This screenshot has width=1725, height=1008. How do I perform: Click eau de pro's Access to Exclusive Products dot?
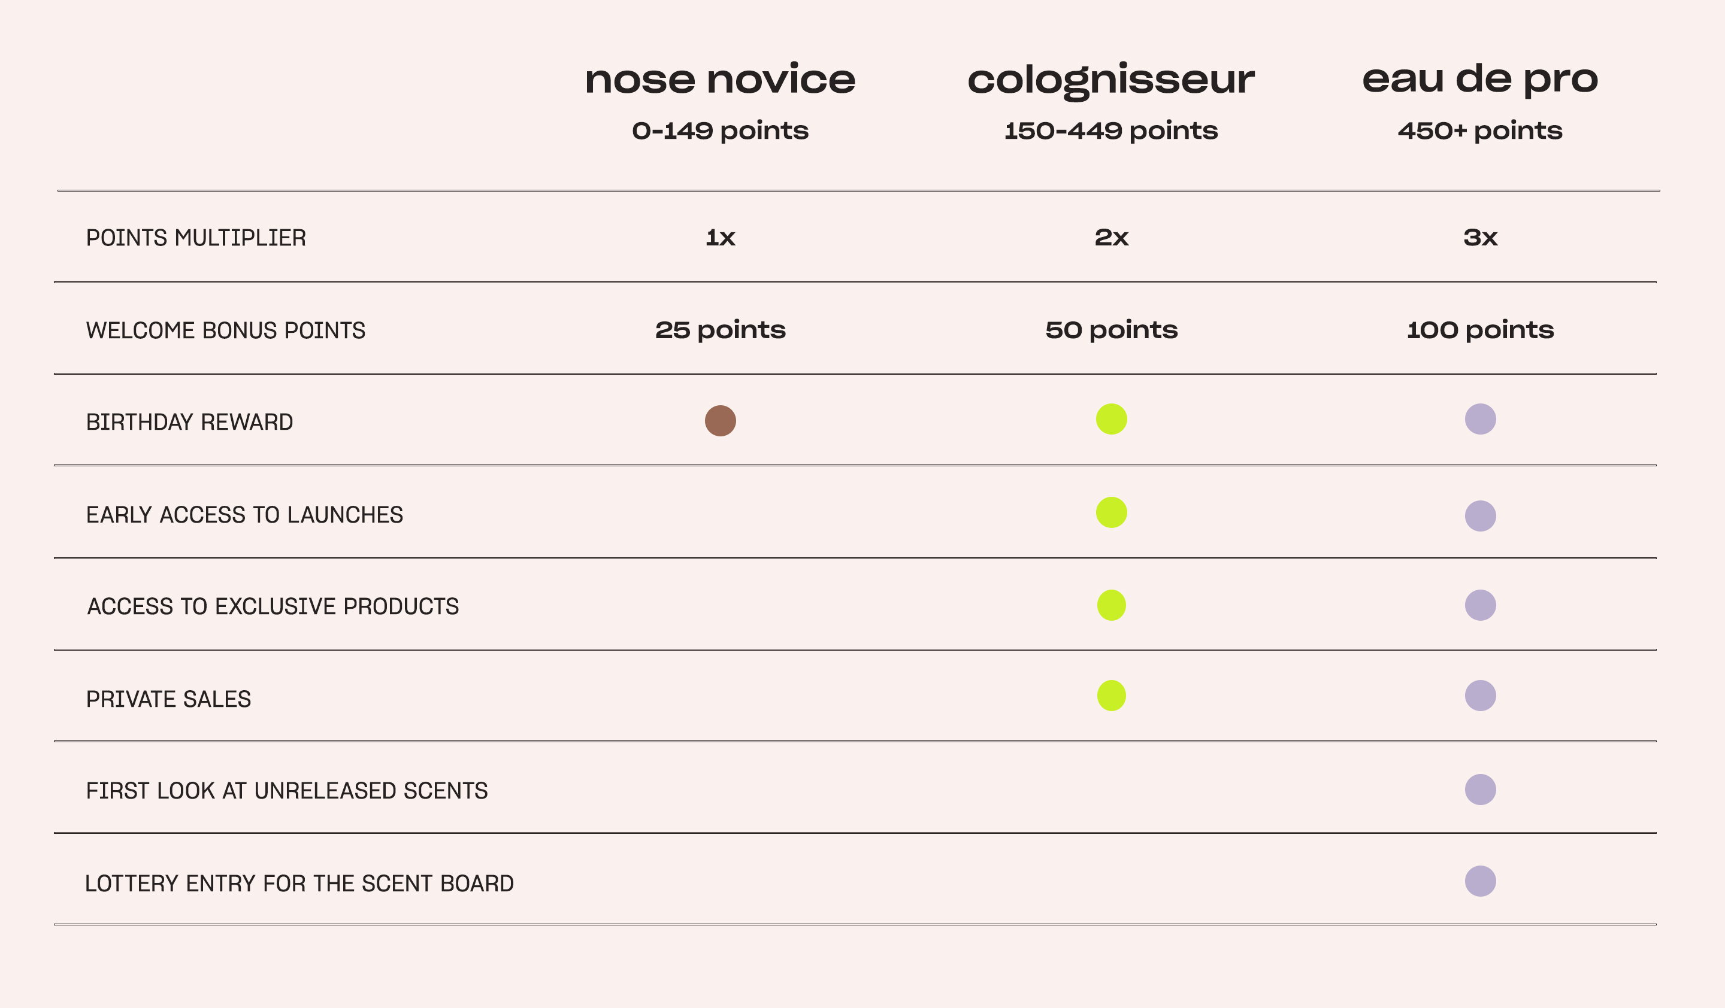coord(1480,605)
